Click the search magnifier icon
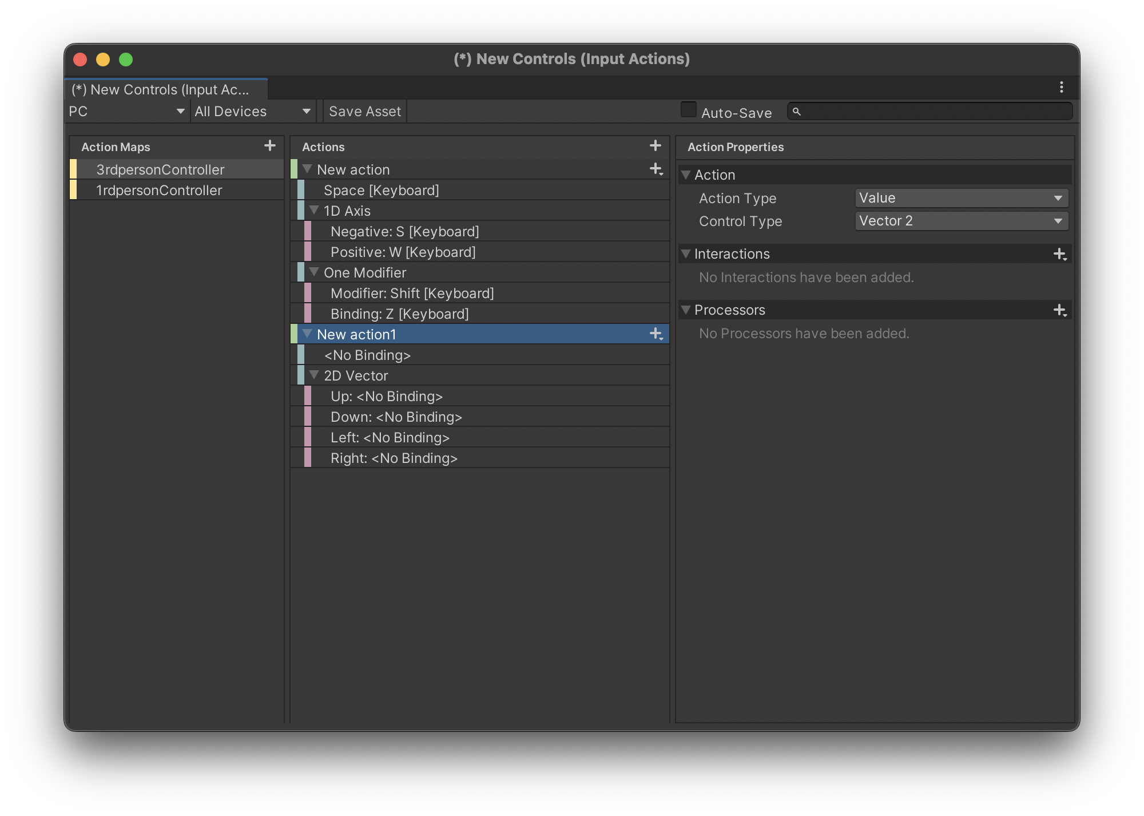 (796, 112)
